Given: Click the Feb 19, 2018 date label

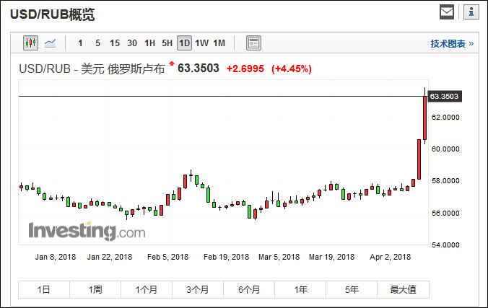Looking at the screenshot, I should [226, 257].
